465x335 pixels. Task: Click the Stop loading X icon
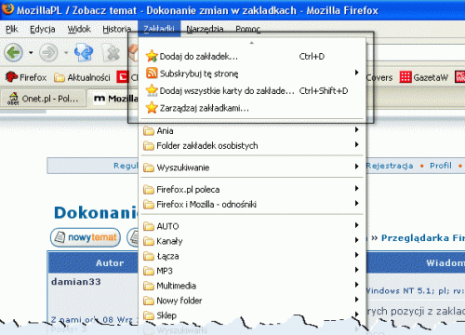coord(112,52)
